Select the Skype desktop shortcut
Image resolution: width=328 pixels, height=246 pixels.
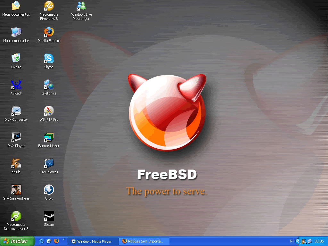pos(49,58)
